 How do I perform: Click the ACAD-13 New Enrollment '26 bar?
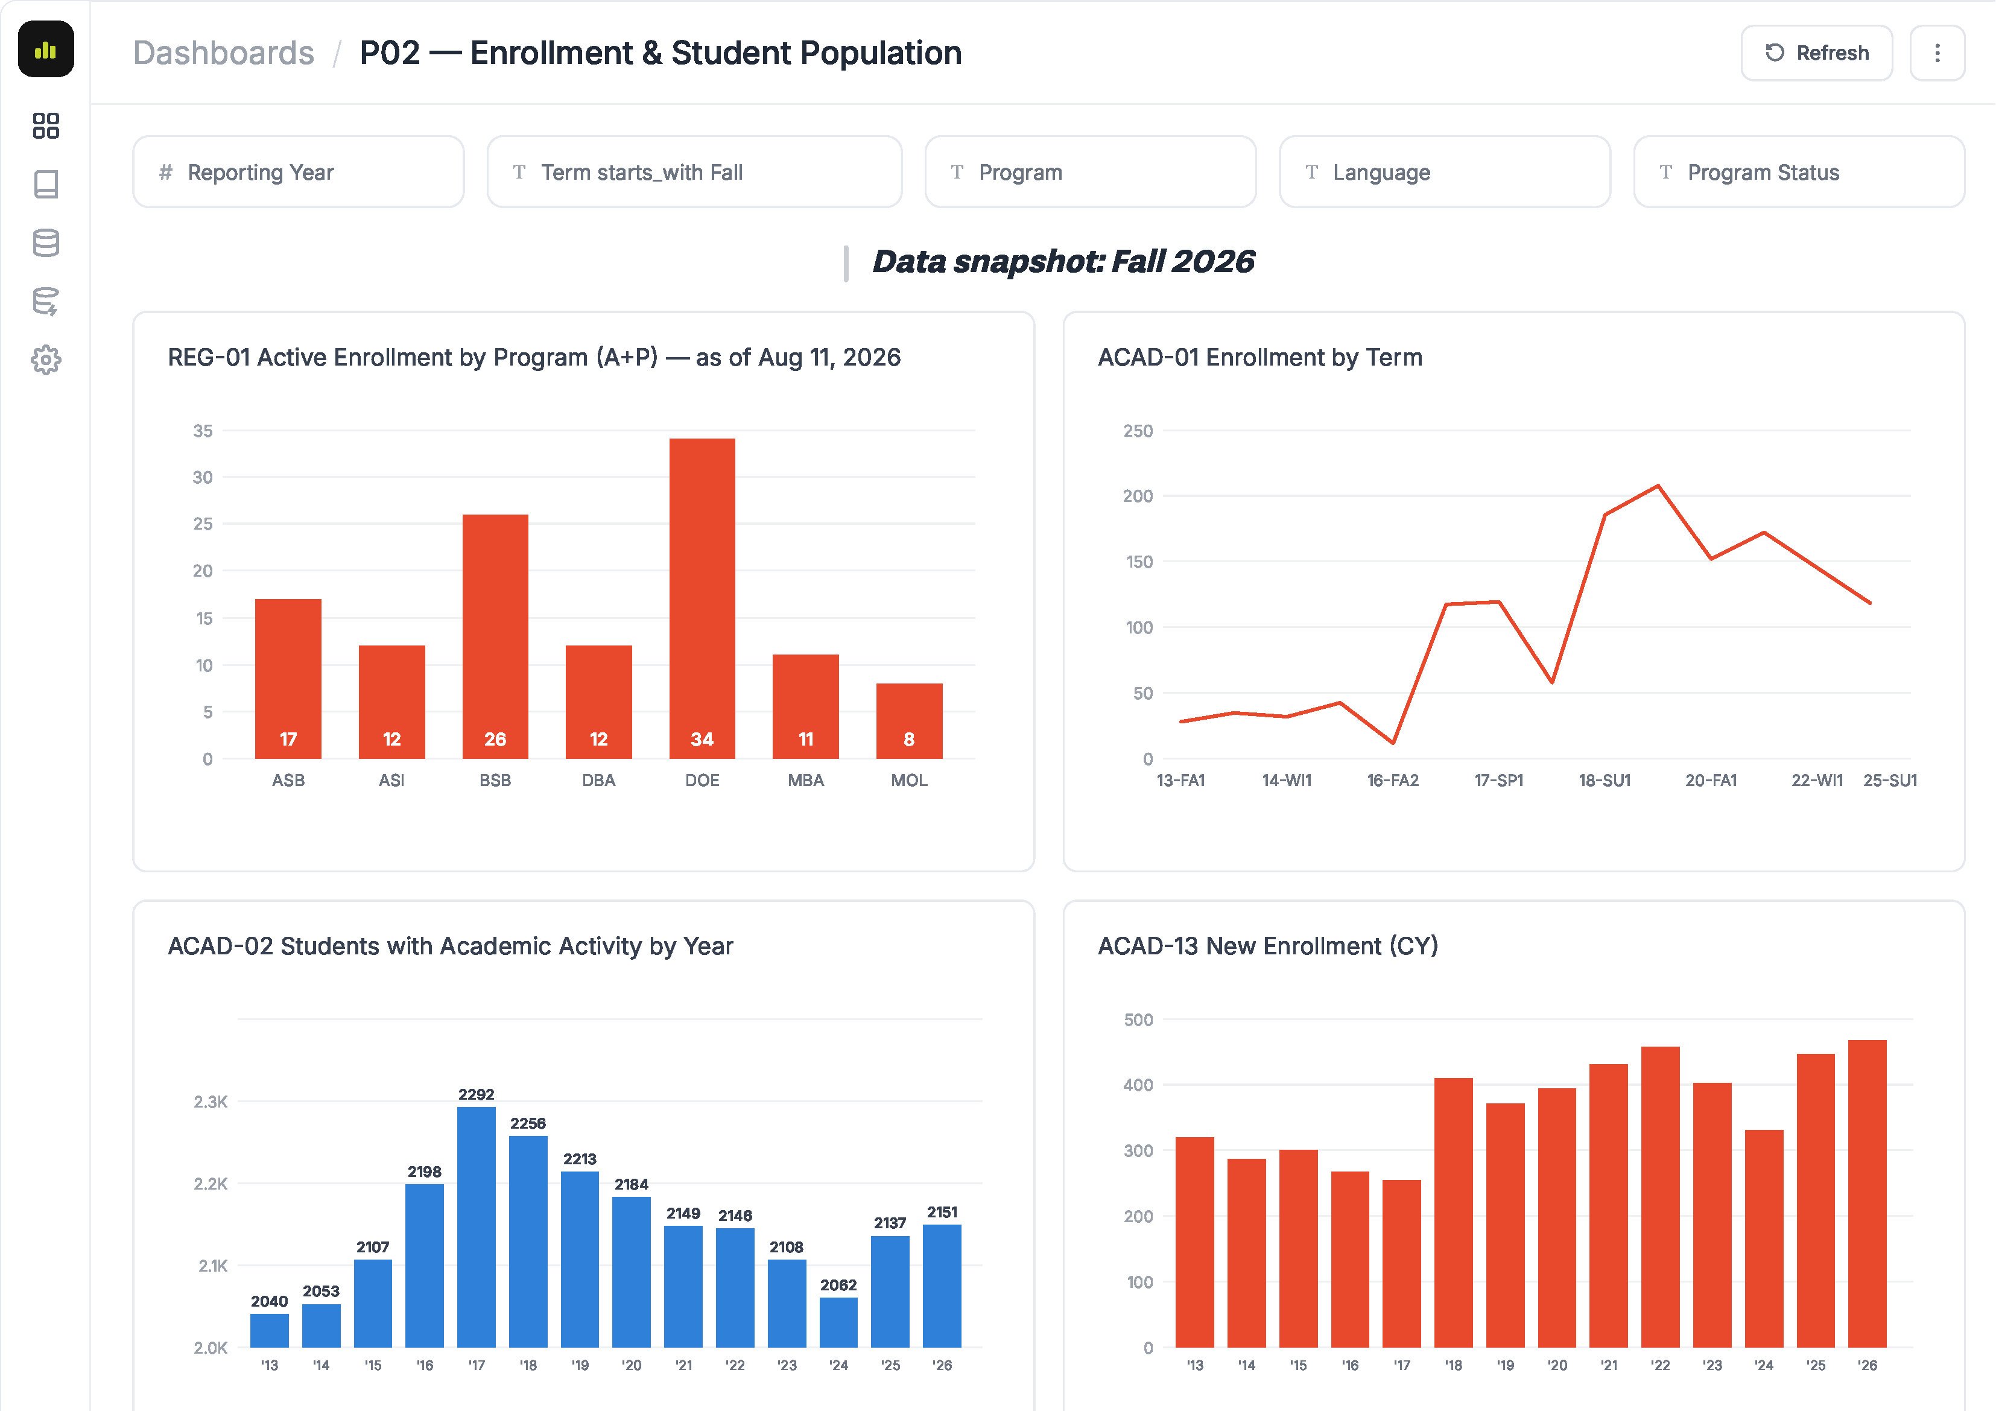point(1866,1194)
